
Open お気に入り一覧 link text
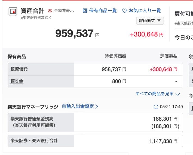pos(145,11)
